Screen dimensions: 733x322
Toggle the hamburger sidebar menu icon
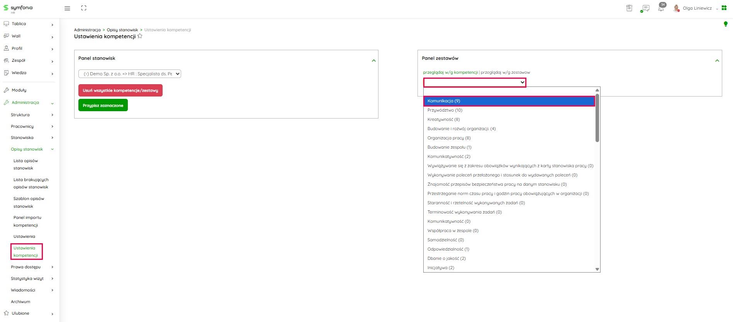(x=67, y=8)
